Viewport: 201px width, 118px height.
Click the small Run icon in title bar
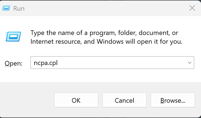point(7,8)
